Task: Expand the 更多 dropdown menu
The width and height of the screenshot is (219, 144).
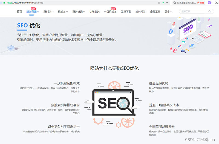Action: [x=168, y=11]
